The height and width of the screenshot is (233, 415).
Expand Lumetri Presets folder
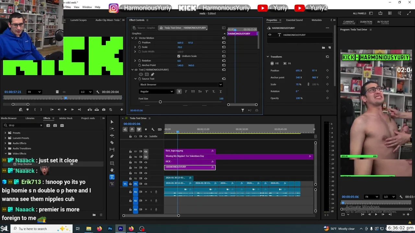click(x=5, y=138)
